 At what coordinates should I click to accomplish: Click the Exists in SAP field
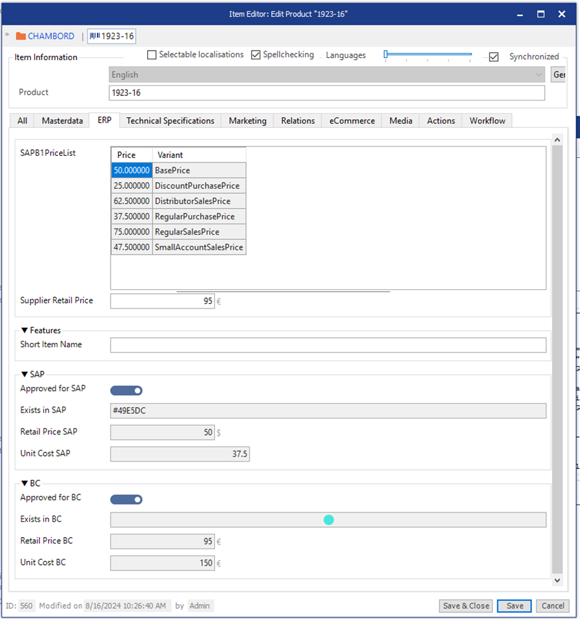pos(328,410)
